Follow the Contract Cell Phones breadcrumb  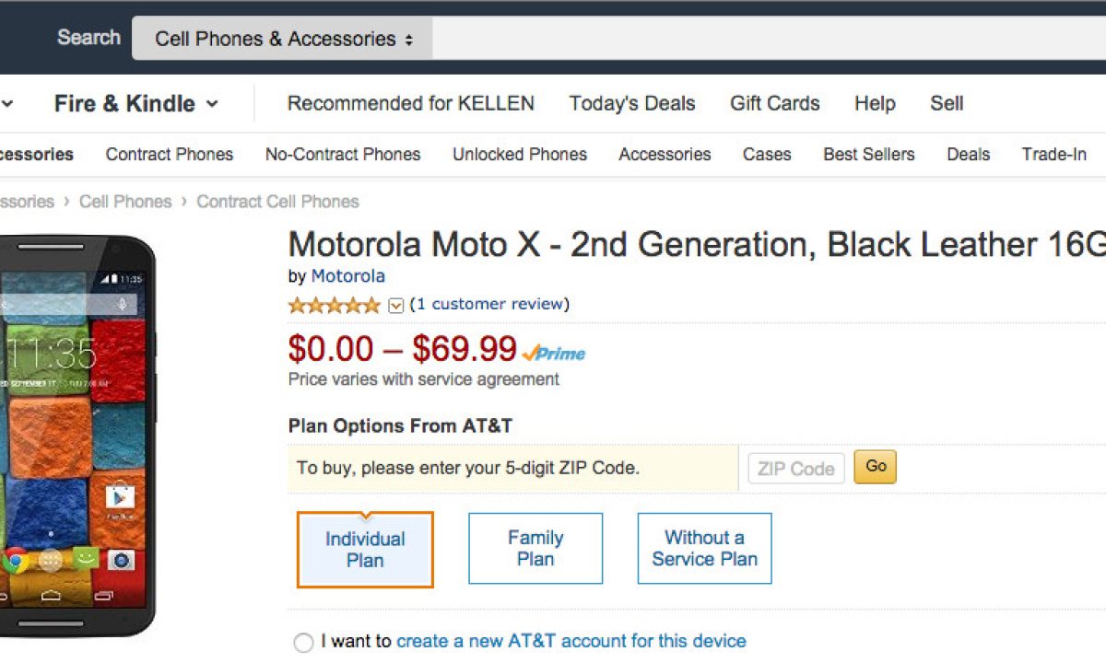(x=277, y=202)
